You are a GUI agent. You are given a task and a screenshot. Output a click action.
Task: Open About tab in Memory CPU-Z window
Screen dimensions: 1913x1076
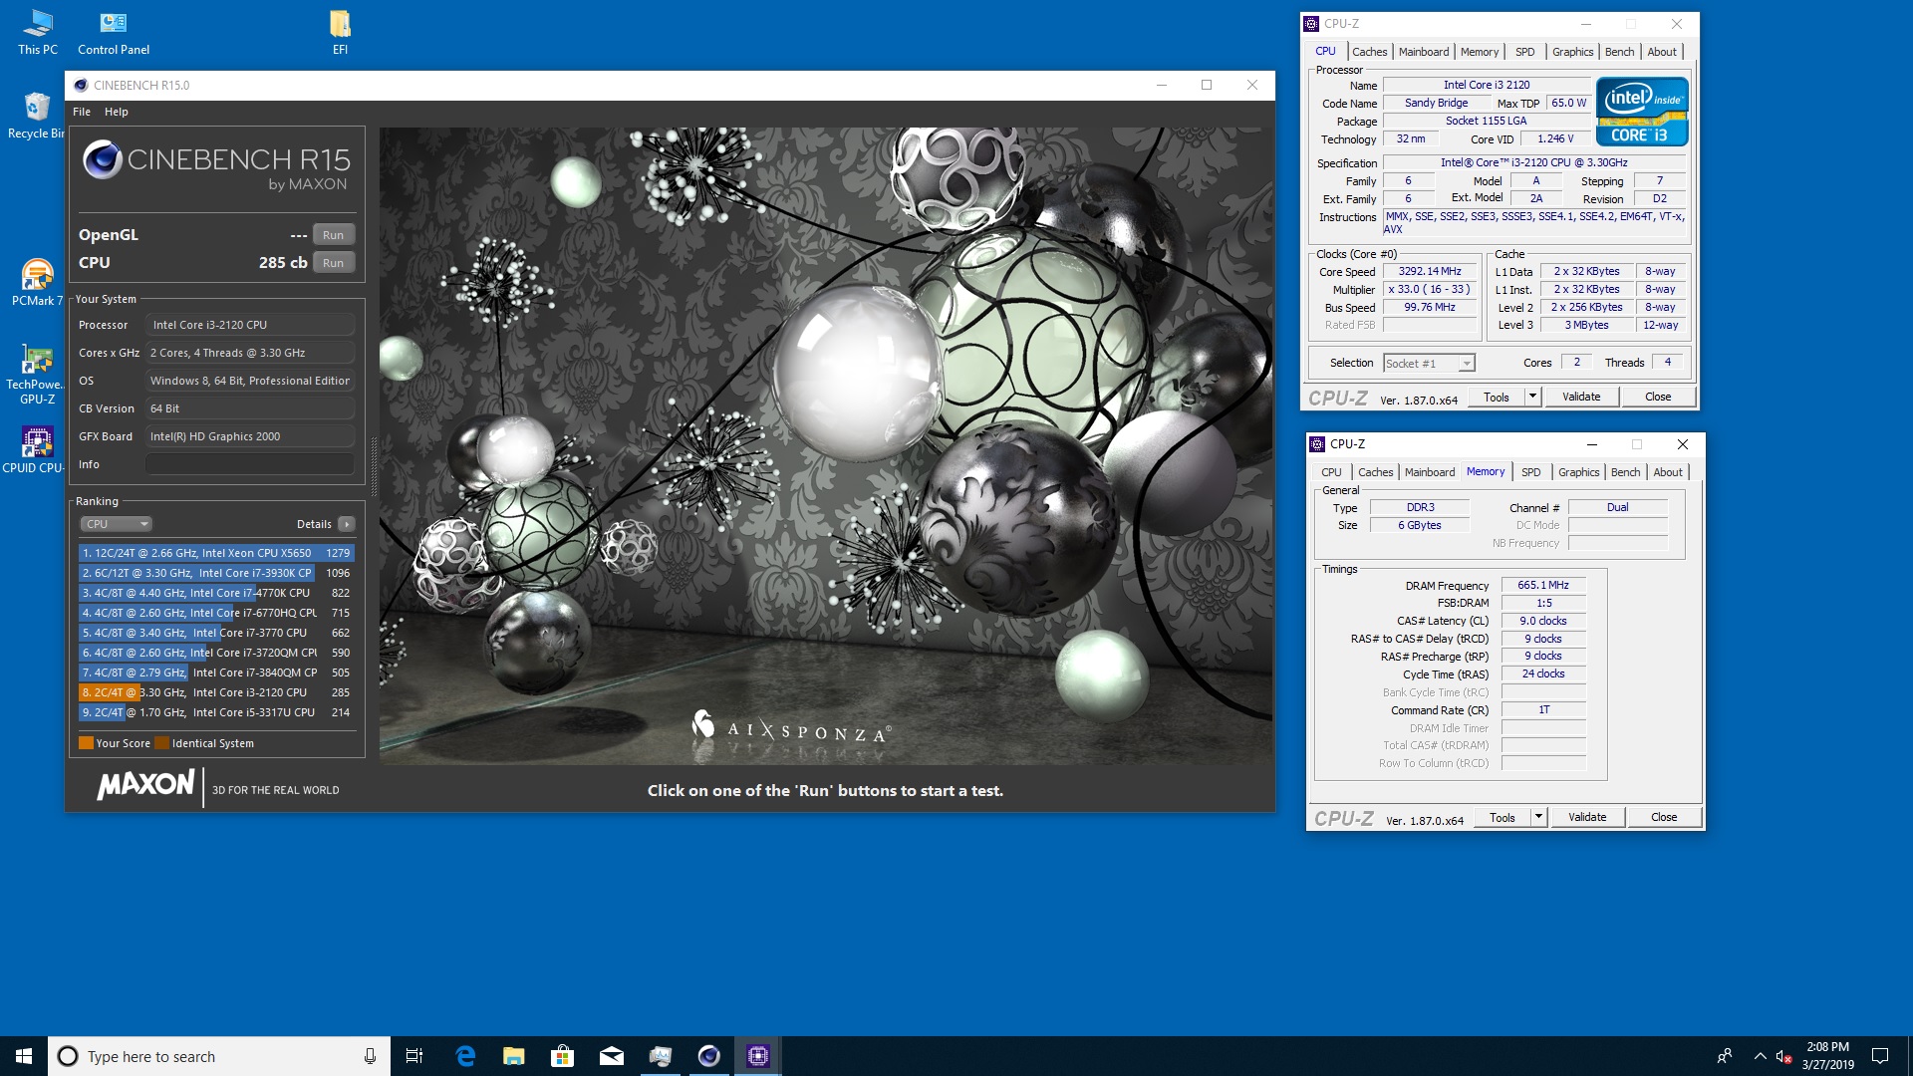tap(1668, 472)
